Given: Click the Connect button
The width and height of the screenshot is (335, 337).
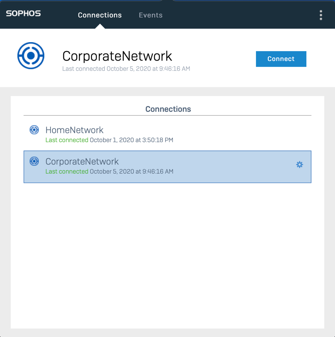Looking at the screenshot, I should (x=281, y=59).
